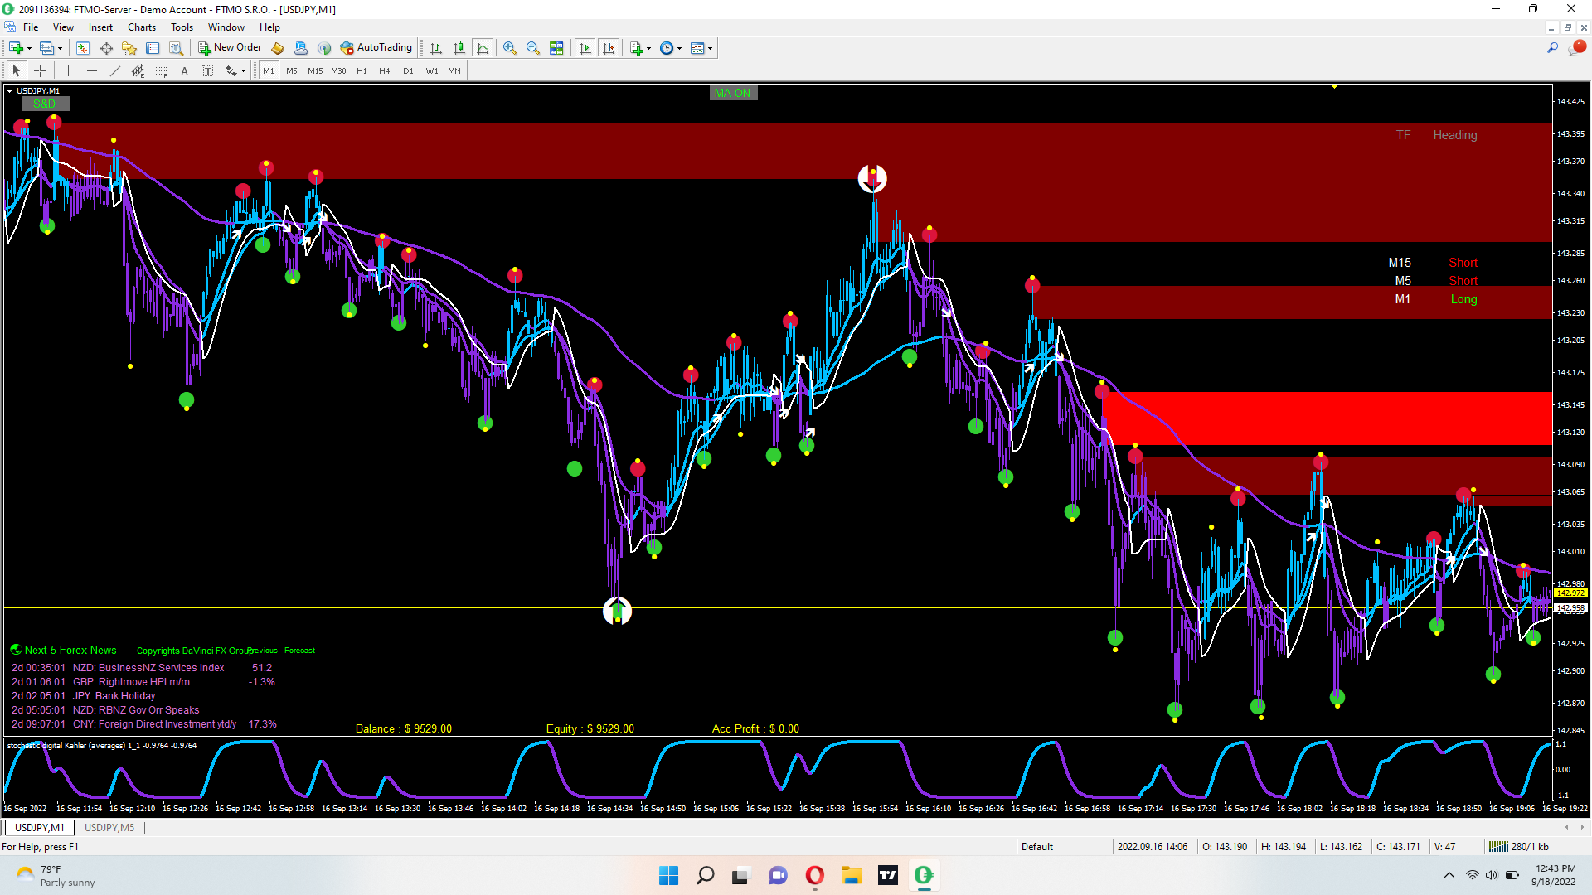Select the H1 timeframe button
The image size is (1592, 895).
tap(362, 71)
